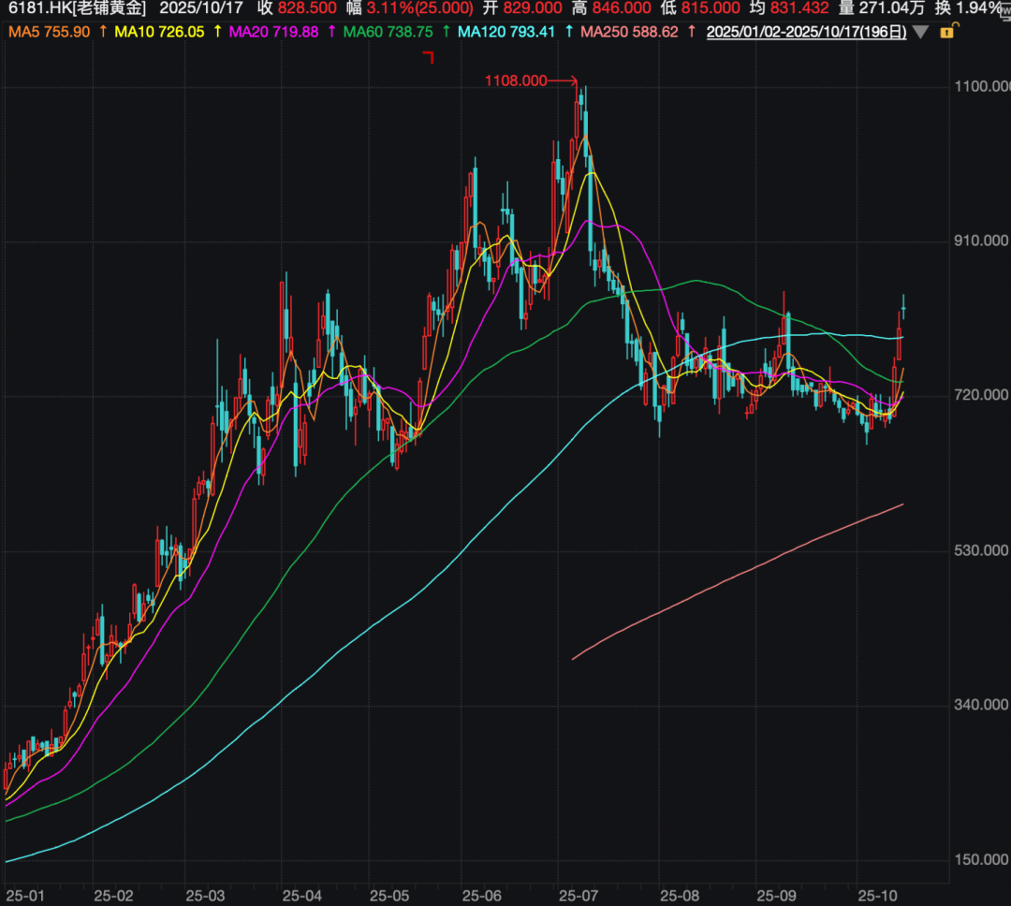Select the MA60 738.75 indicator label
Screen dimensions: 1011x906
388,32
